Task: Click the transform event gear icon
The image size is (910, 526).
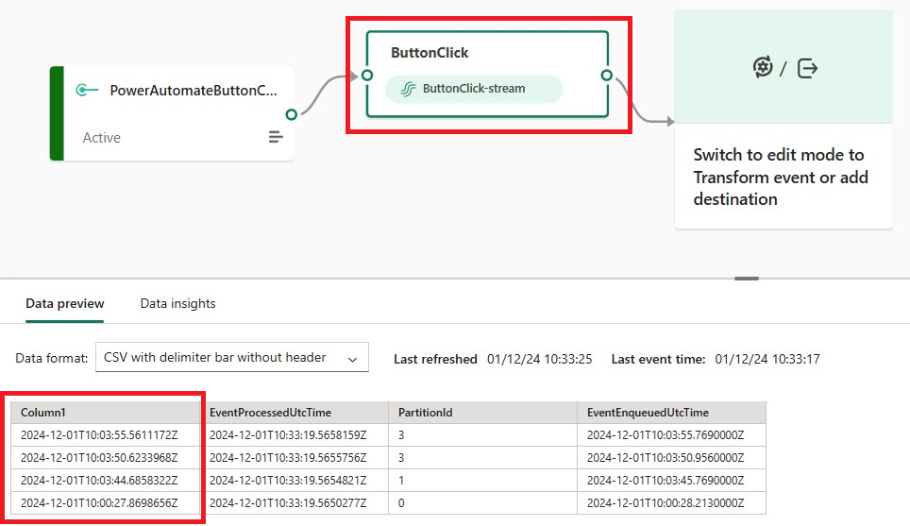Action: pyautogui.click(x=763, y=67)
